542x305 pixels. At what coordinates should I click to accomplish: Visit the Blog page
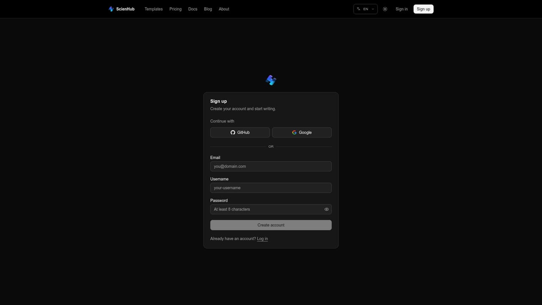tap(208, 9)
